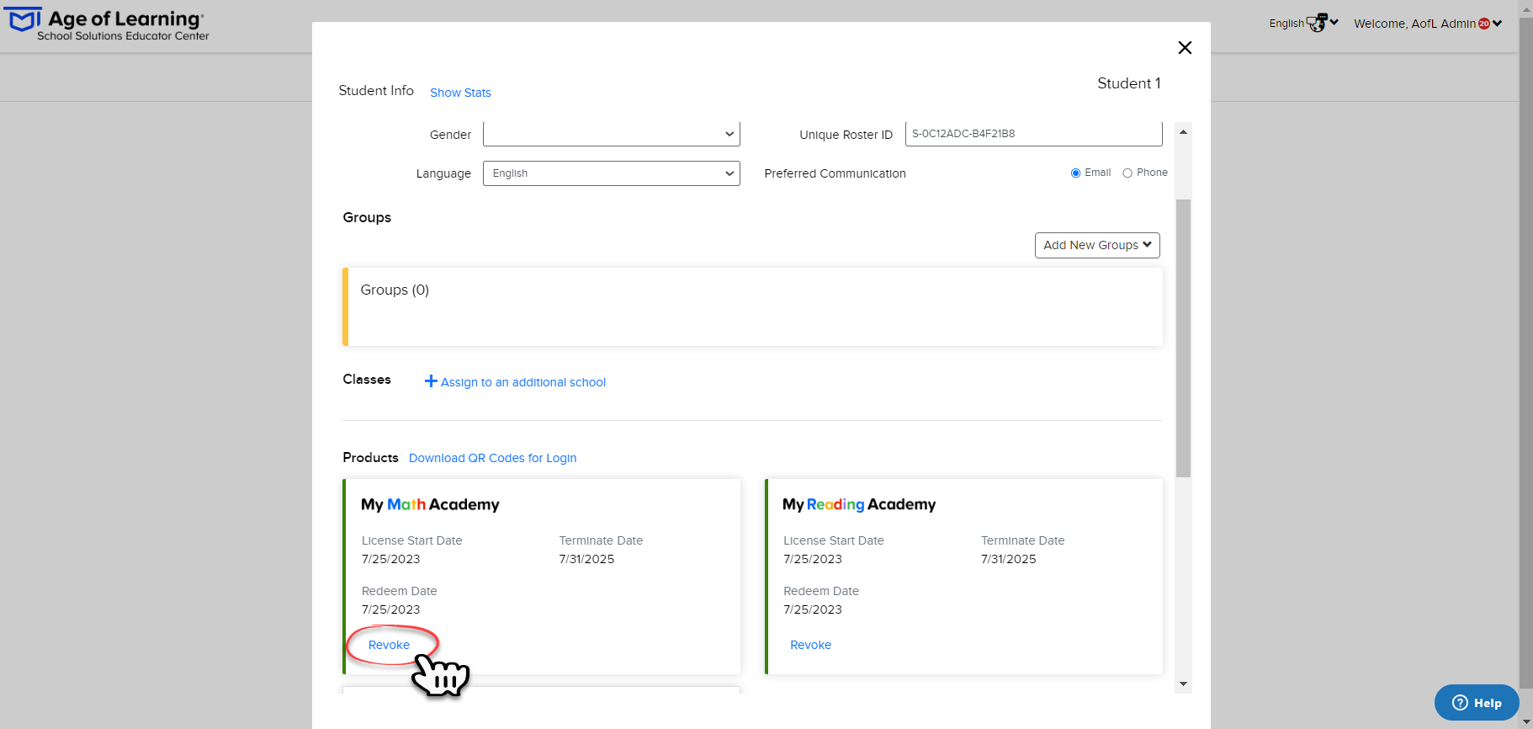Close the Student Info dialog
The image size is (1533, 729).
1185,48
